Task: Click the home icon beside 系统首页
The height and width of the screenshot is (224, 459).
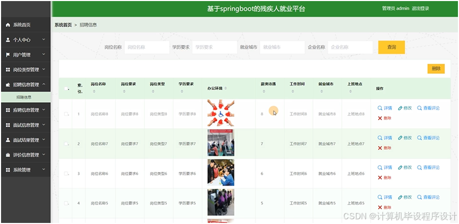Action: [x=8, y=25]
